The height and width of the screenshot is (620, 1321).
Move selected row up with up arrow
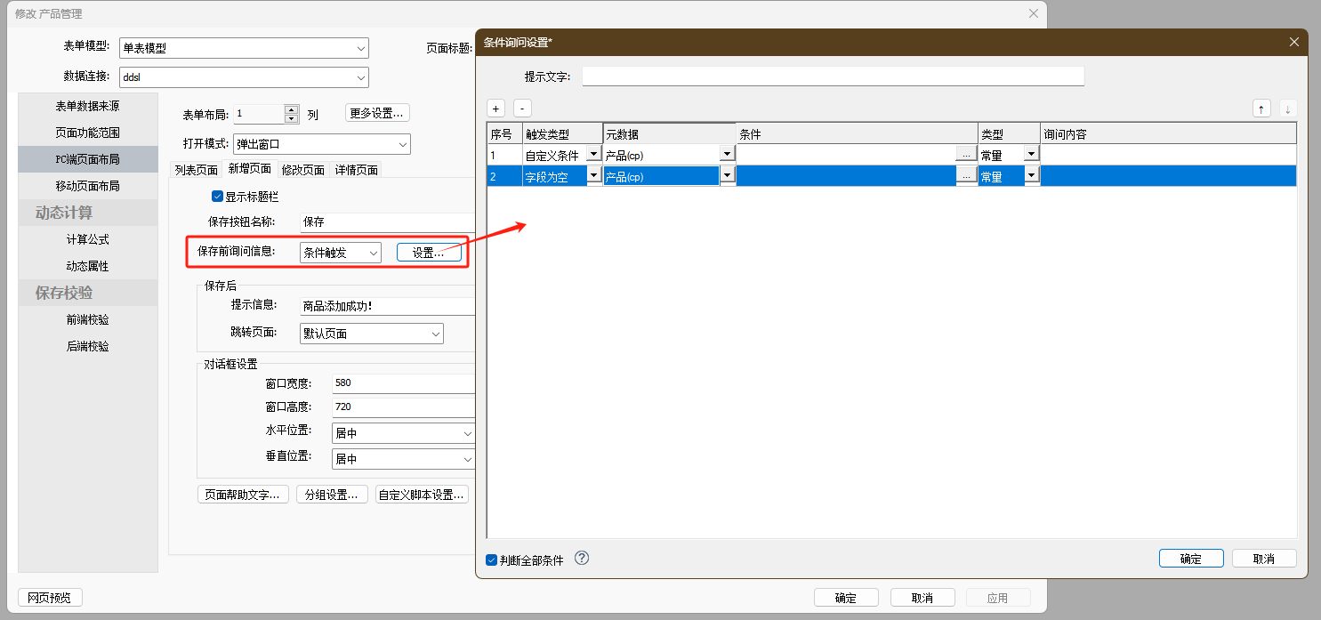(1261, 109)
